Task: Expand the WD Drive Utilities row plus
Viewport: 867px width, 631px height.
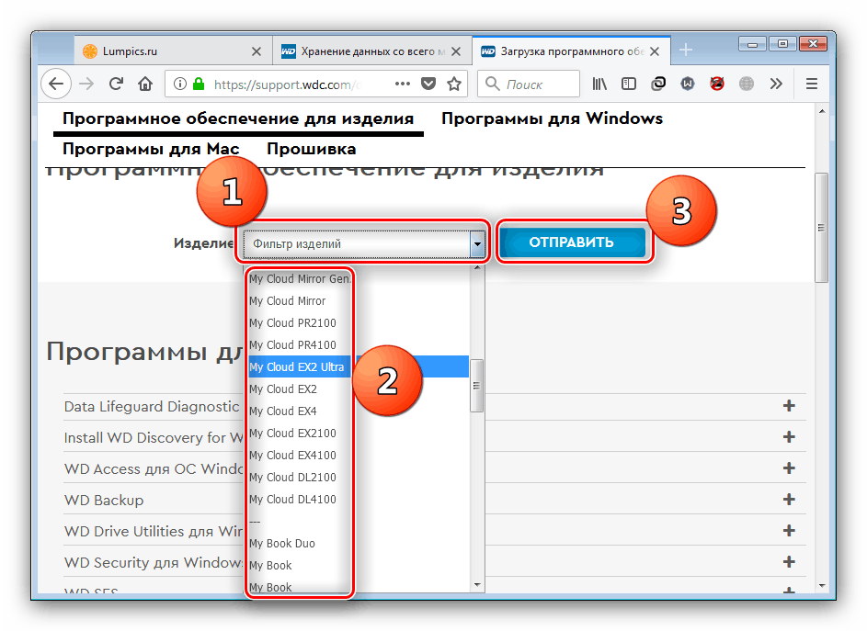Action: (x=789, y=531)
